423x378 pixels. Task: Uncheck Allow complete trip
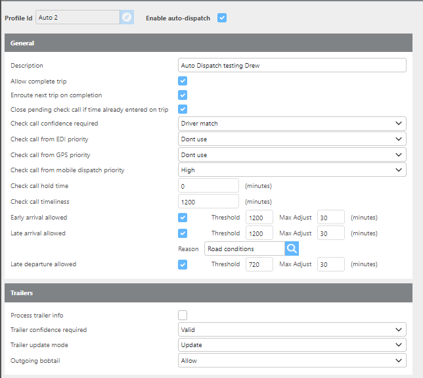(x=183, y=81)
